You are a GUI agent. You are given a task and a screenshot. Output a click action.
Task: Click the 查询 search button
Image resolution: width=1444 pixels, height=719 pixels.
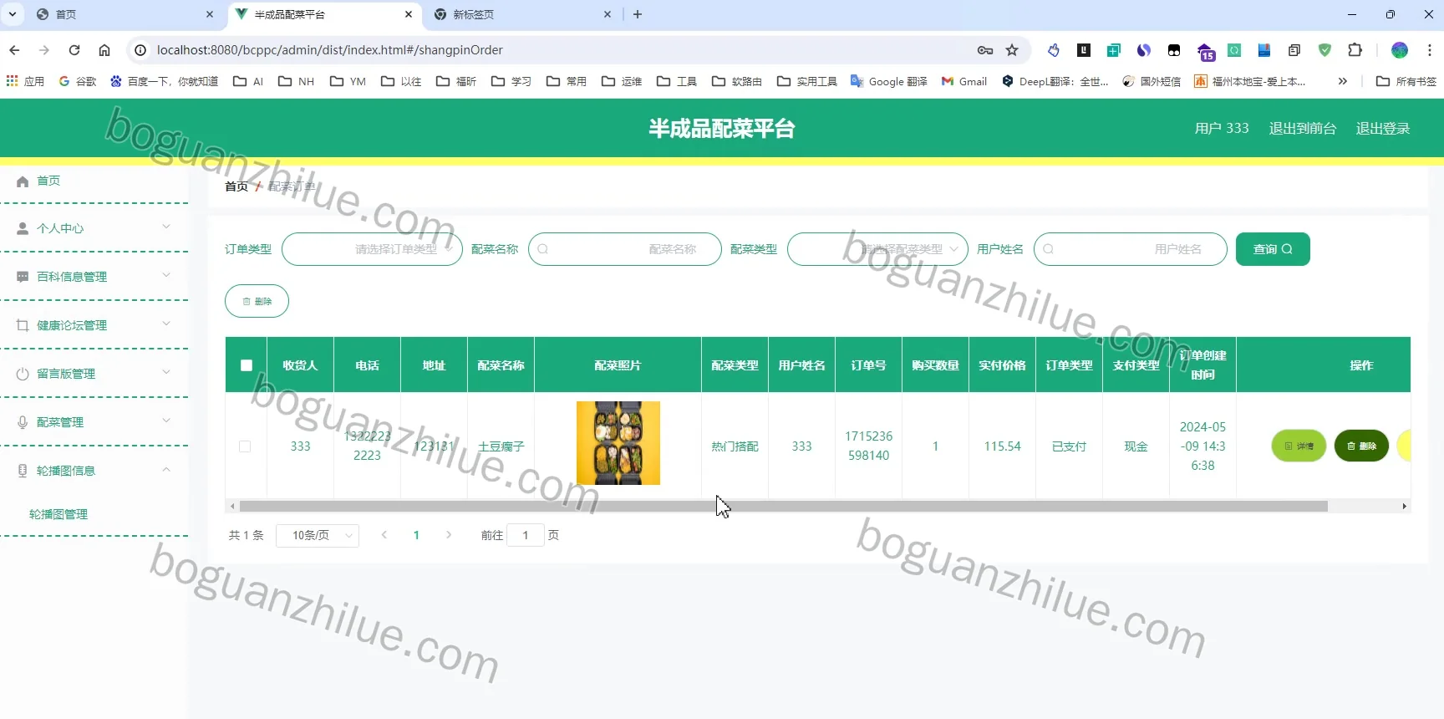[1273, 249]
